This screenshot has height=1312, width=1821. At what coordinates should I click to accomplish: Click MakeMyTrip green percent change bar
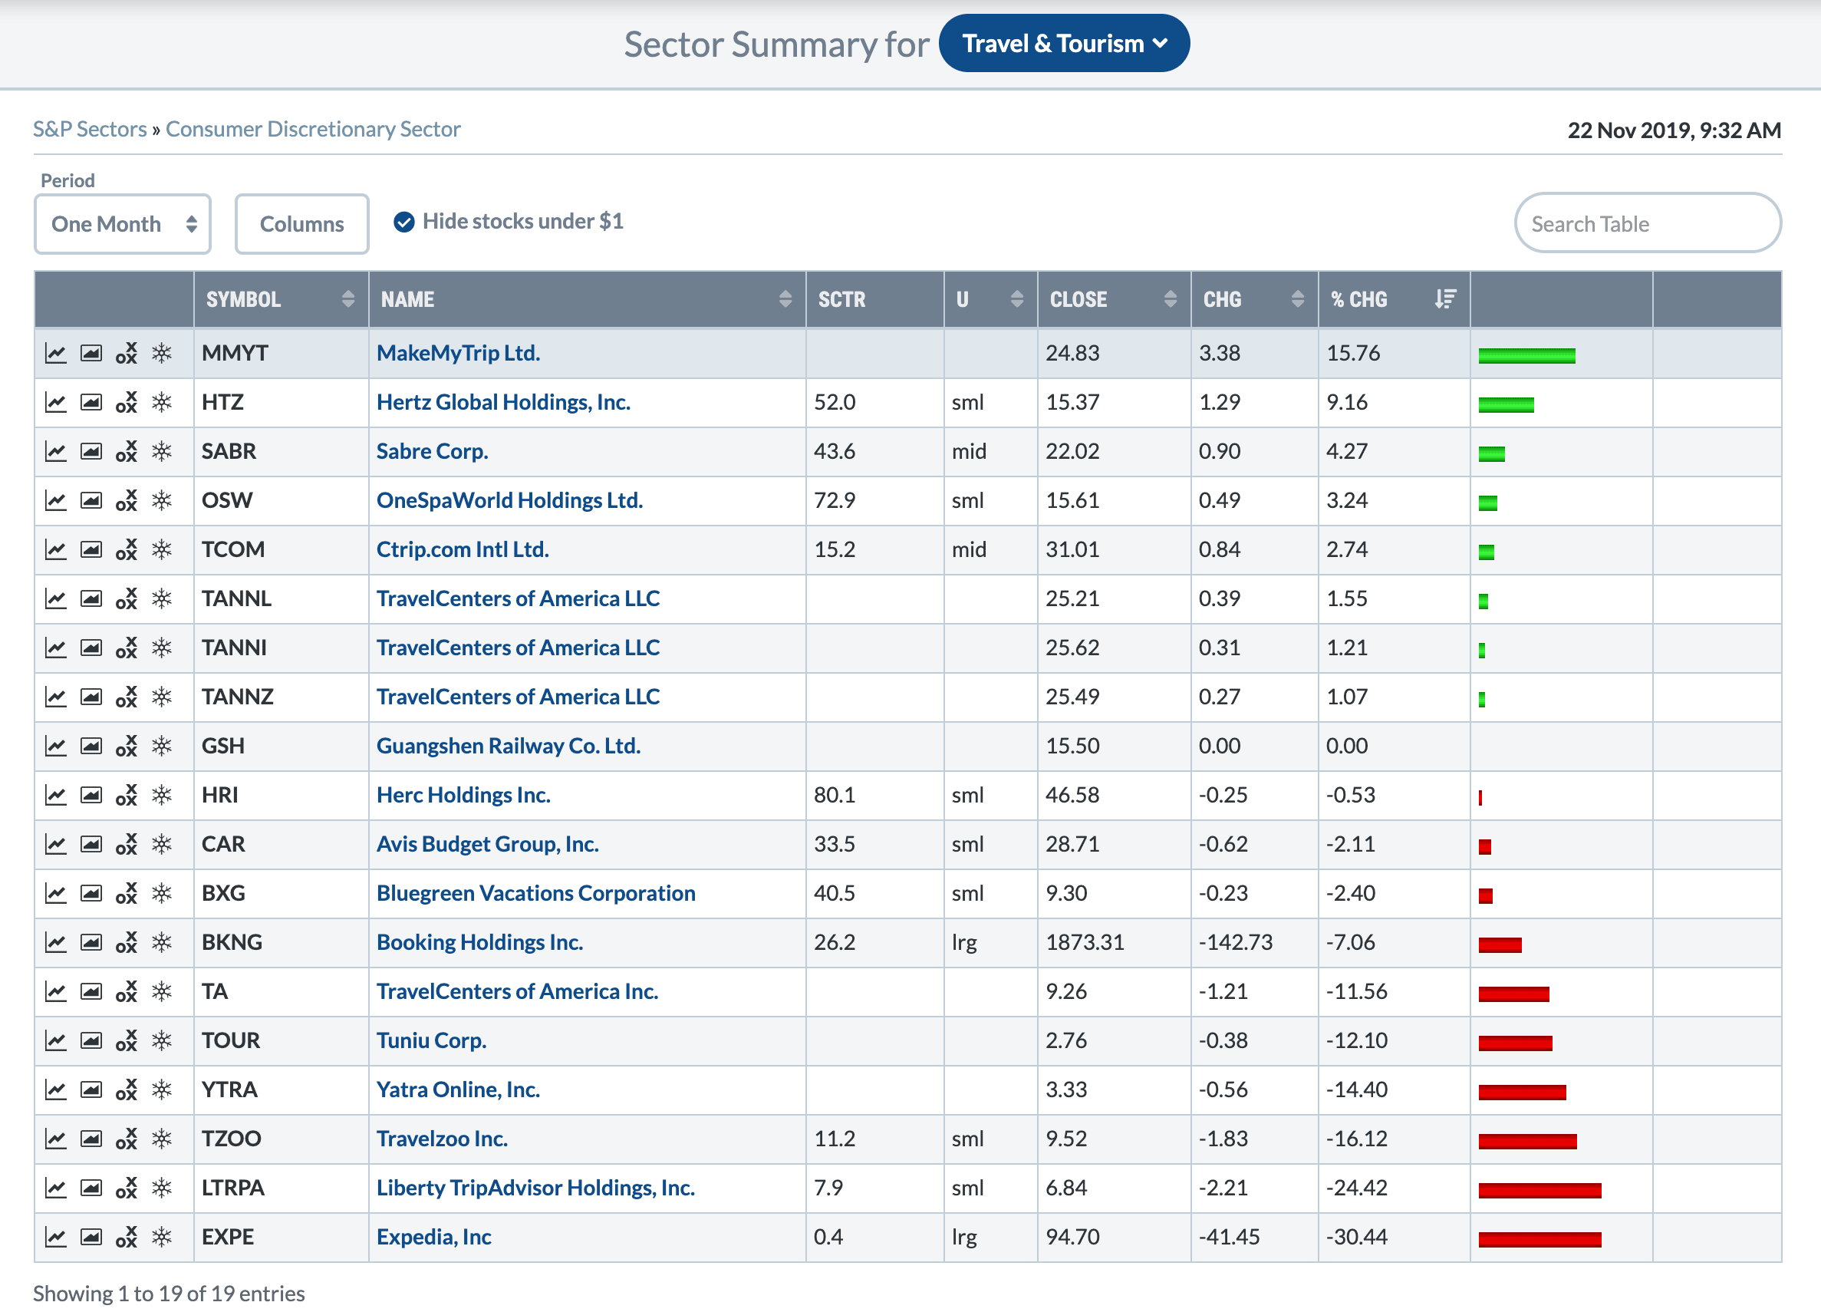pos(1526,356)
